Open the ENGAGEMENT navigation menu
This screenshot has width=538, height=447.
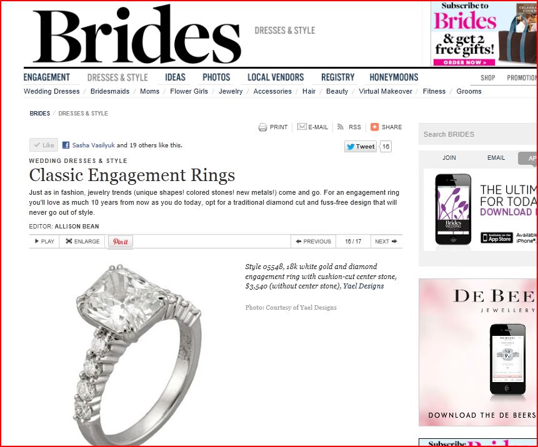47,77
